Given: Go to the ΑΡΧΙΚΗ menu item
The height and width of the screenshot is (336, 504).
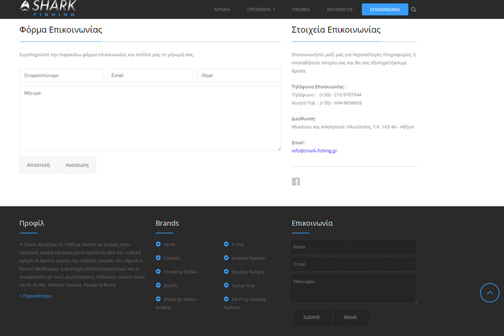Looking at the screenshot, I should click(222, 10).
